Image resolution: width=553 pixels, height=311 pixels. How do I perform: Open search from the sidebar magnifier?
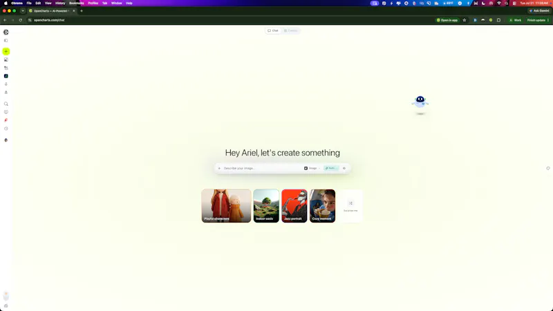(6, 104)
